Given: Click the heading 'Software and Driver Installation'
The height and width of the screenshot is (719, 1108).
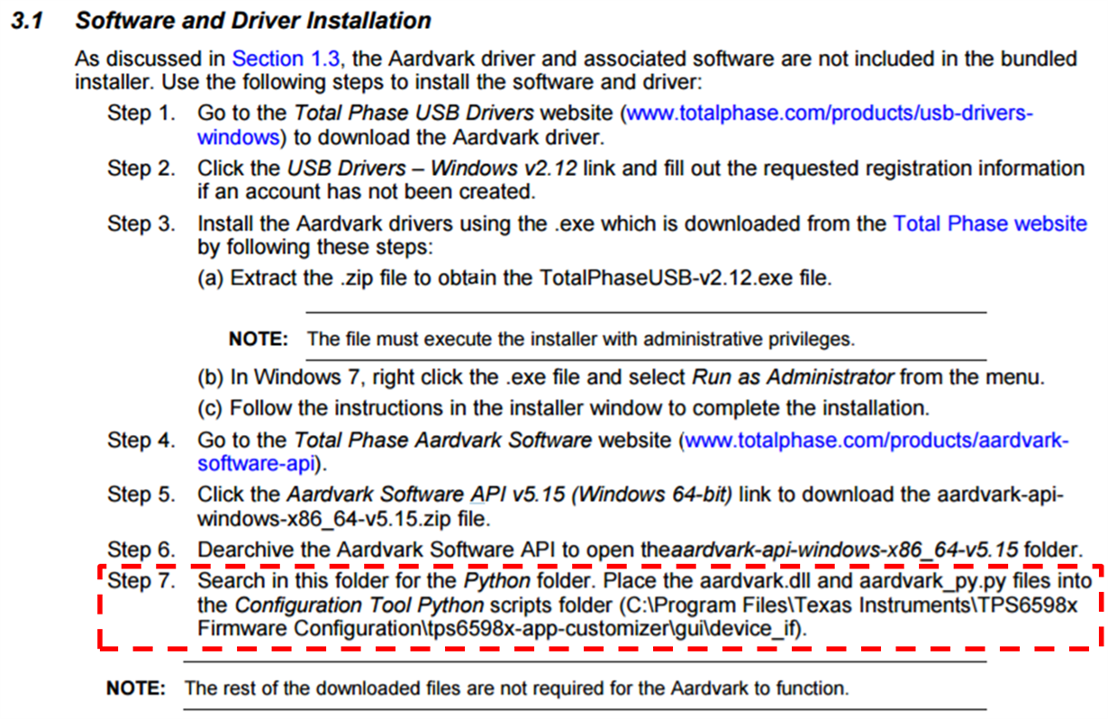Looking at the screenshot, I should click(x=253, y=21).
